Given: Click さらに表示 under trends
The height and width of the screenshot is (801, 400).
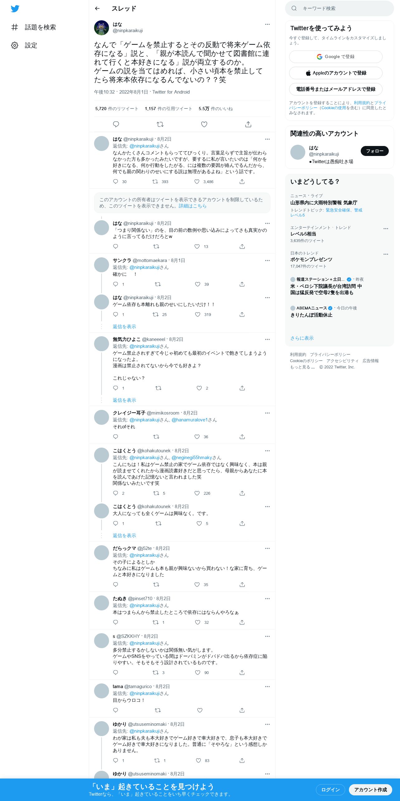Looking at the screenshot, I should 302,338.
